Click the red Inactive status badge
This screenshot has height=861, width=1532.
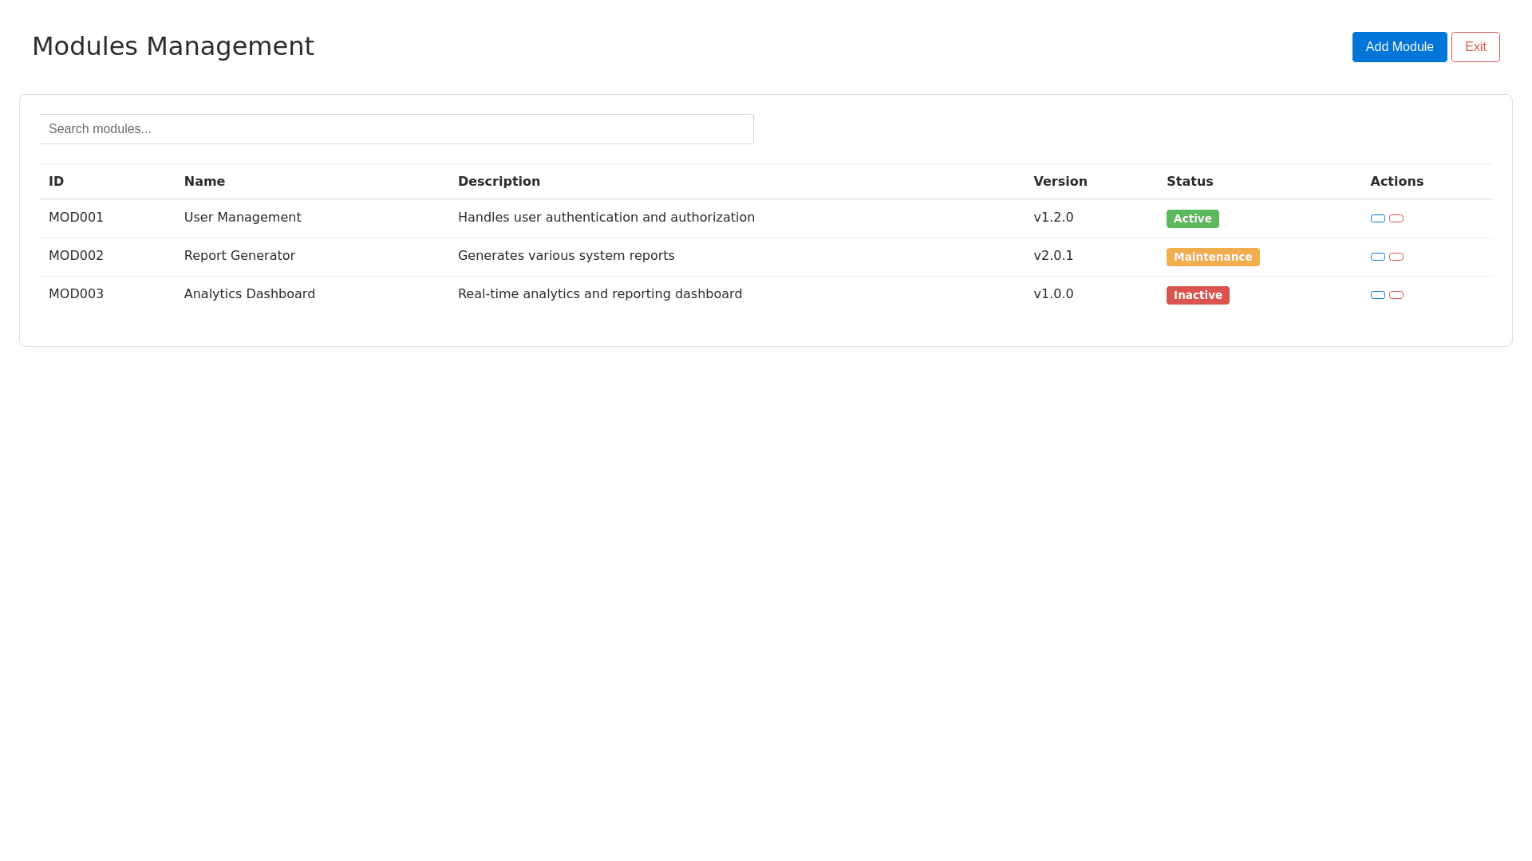[1197, 295]
